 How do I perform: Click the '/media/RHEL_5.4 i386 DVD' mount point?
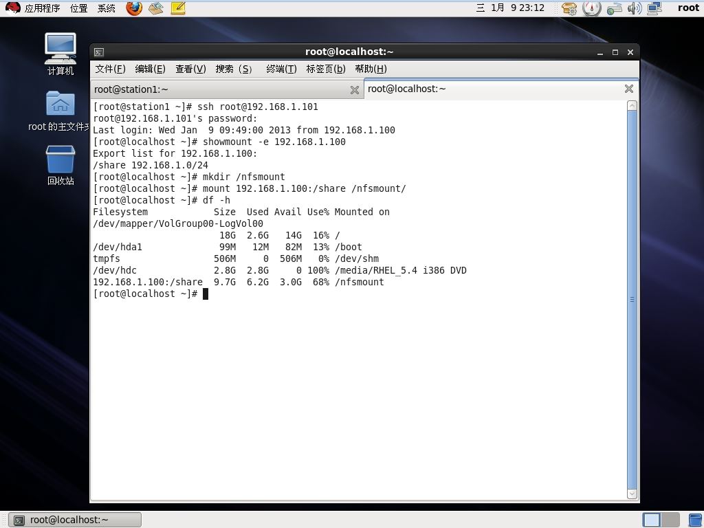point(401,270)
